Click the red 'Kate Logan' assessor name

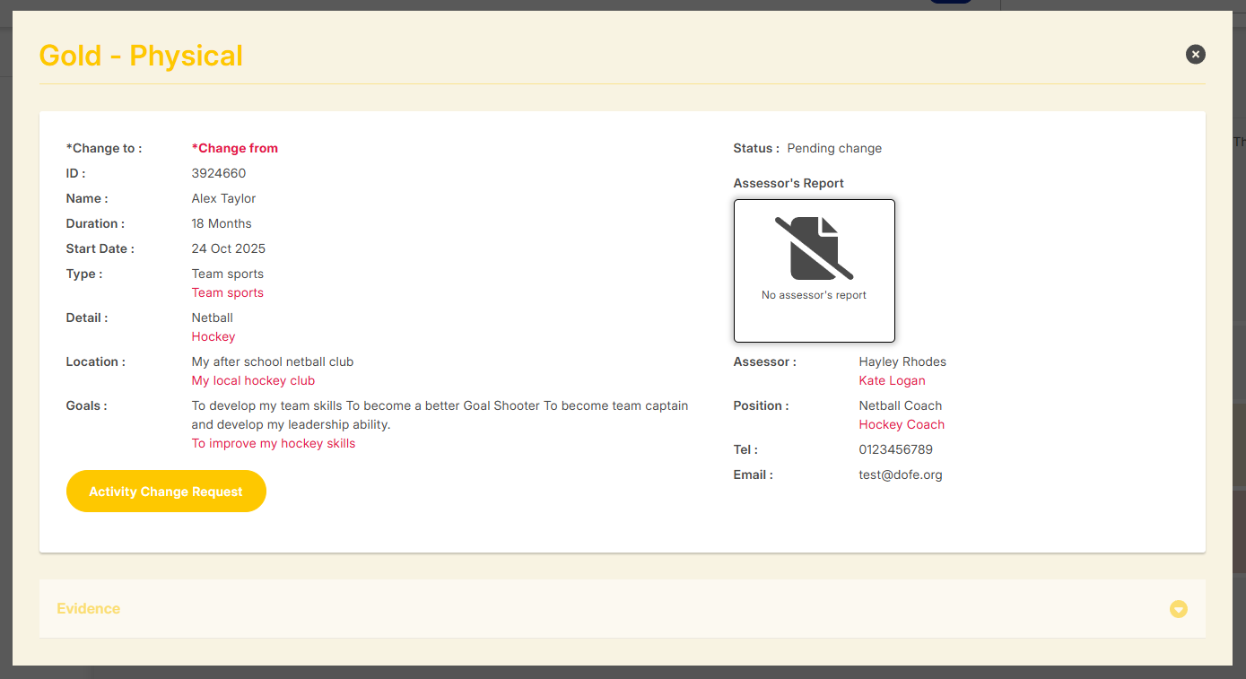pyautogui.click(x=892, y=380)
